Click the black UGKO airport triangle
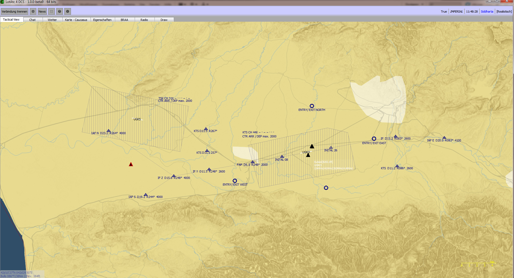The image size is (514, 278). (308, 155)
